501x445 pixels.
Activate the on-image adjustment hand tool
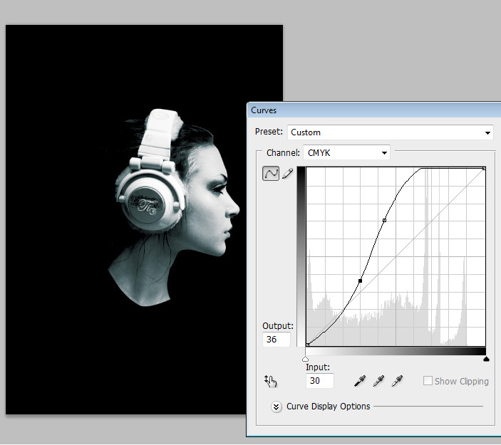tap(271, 382)
